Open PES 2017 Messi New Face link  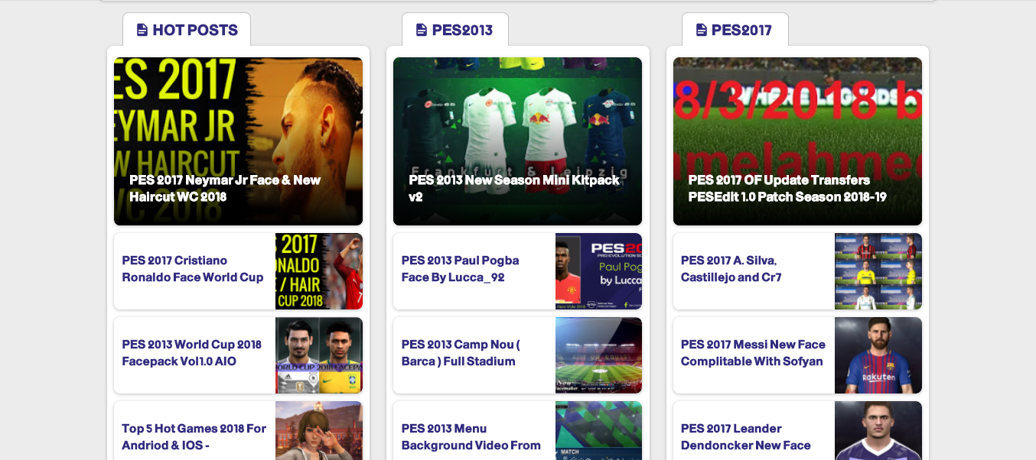click(x=753, y=353)
